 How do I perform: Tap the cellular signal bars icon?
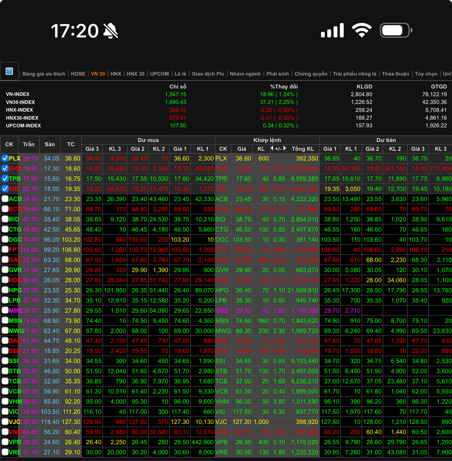(332, 30)
